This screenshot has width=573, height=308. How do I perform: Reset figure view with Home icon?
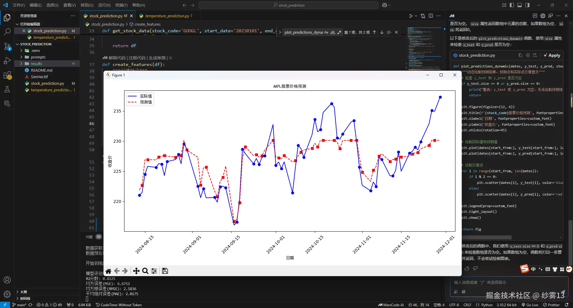(x=108, y=271)
